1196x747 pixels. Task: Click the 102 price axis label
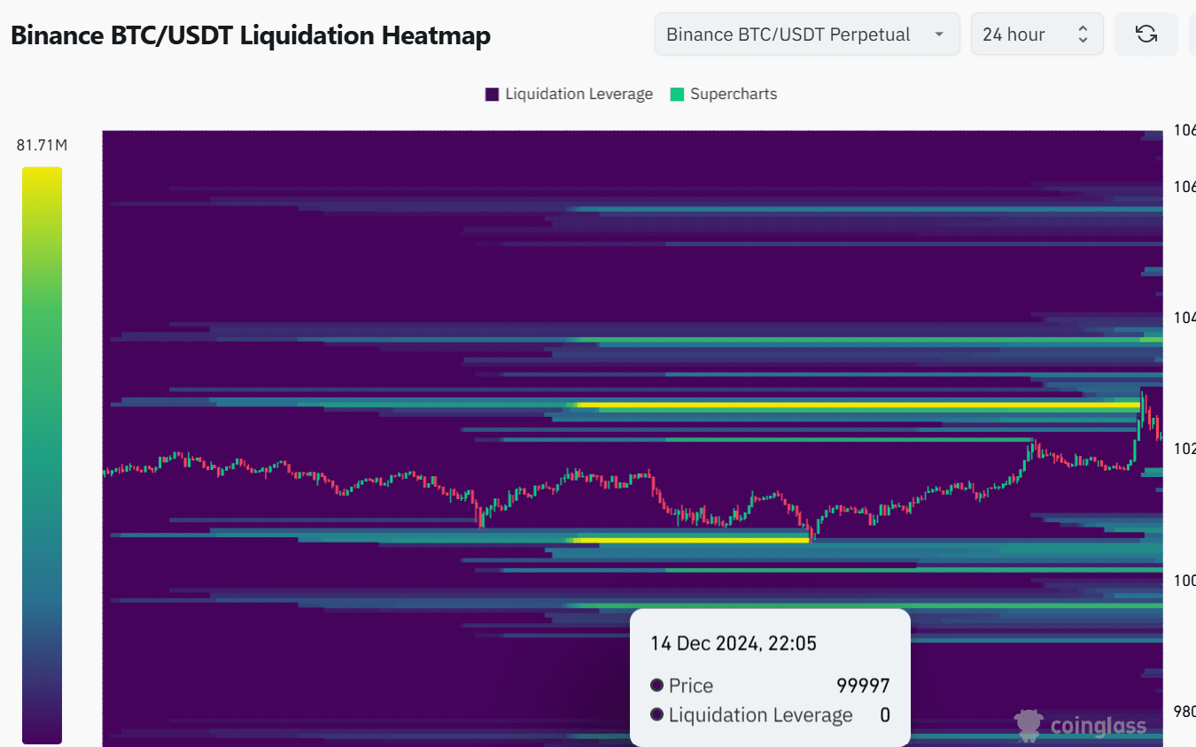click(x=1184, y=449)
